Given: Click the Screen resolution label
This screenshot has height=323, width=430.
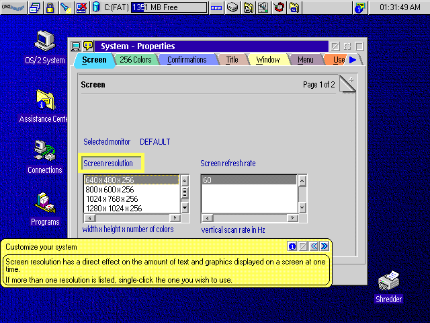Looking at the screenshot, I should pyautogui.click(x=108, y=163).
